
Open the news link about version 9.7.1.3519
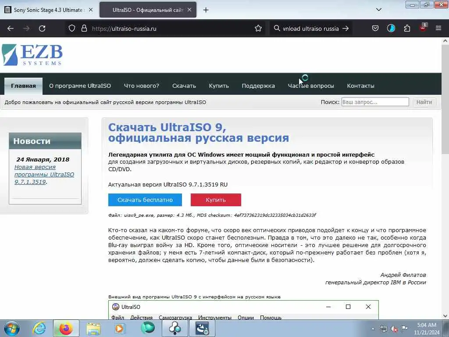point(44,174)
